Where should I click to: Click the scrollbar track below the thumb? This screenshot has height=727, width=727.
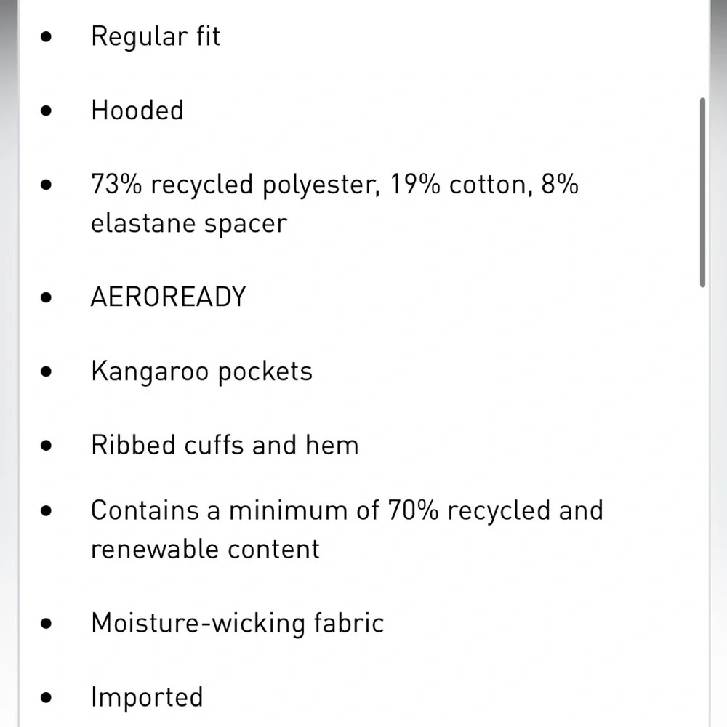pyautogui.click(x=702, y=505)
